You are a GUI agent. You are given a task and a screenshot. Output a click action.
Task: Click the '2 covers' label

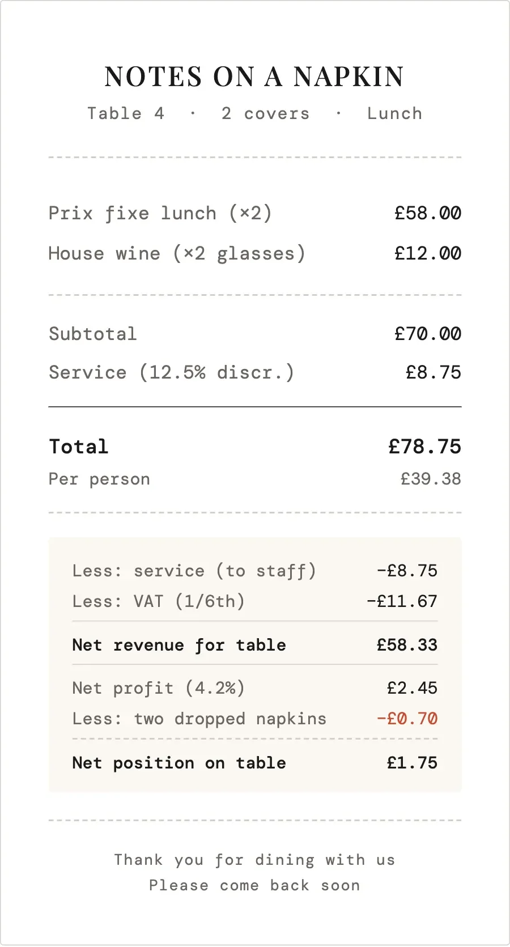point(265,113)
